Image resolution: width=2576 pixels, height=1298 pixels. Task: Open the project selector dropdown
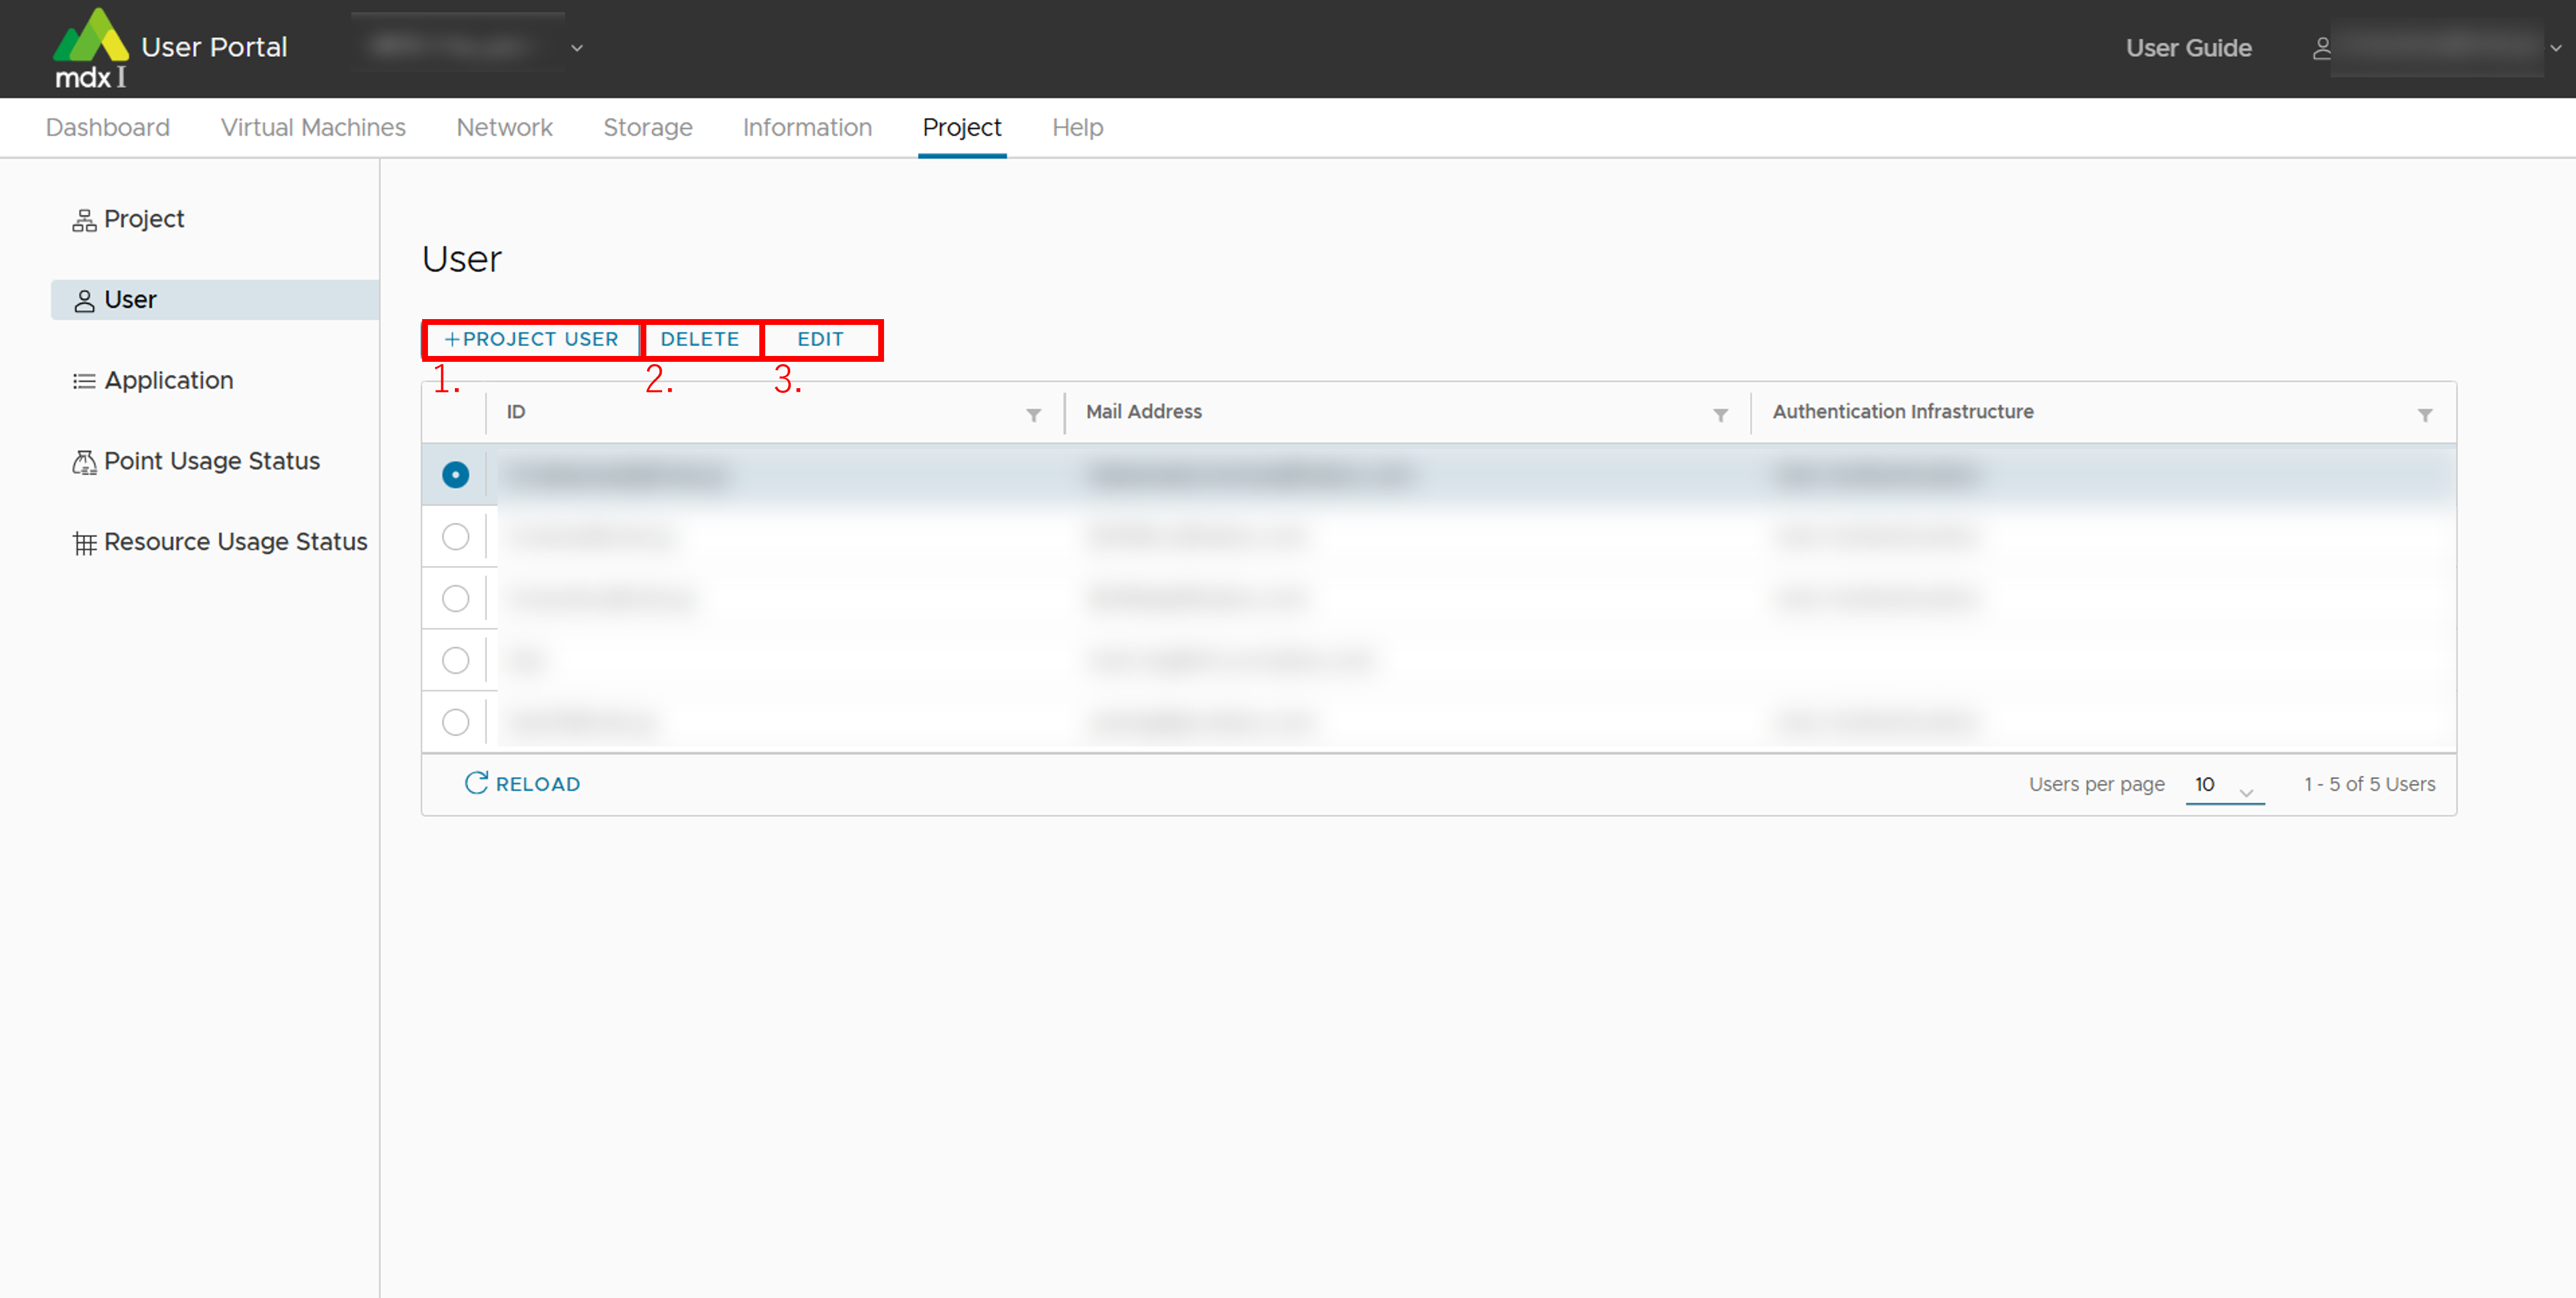pos(576,48)
